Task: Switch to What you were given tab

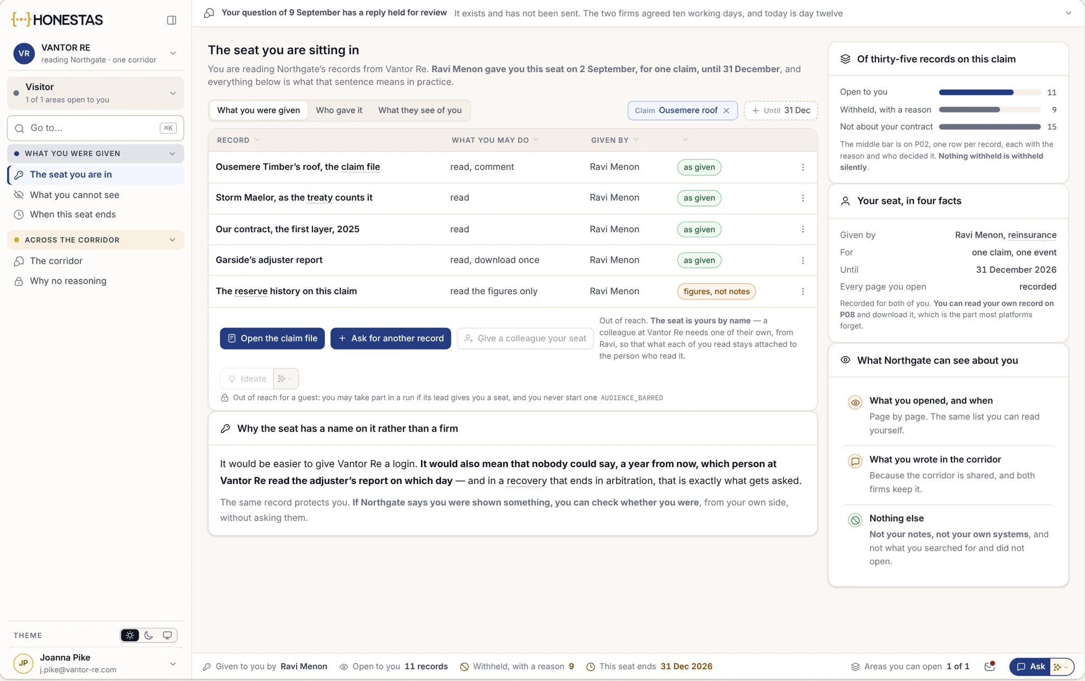Action: [259, 111]
